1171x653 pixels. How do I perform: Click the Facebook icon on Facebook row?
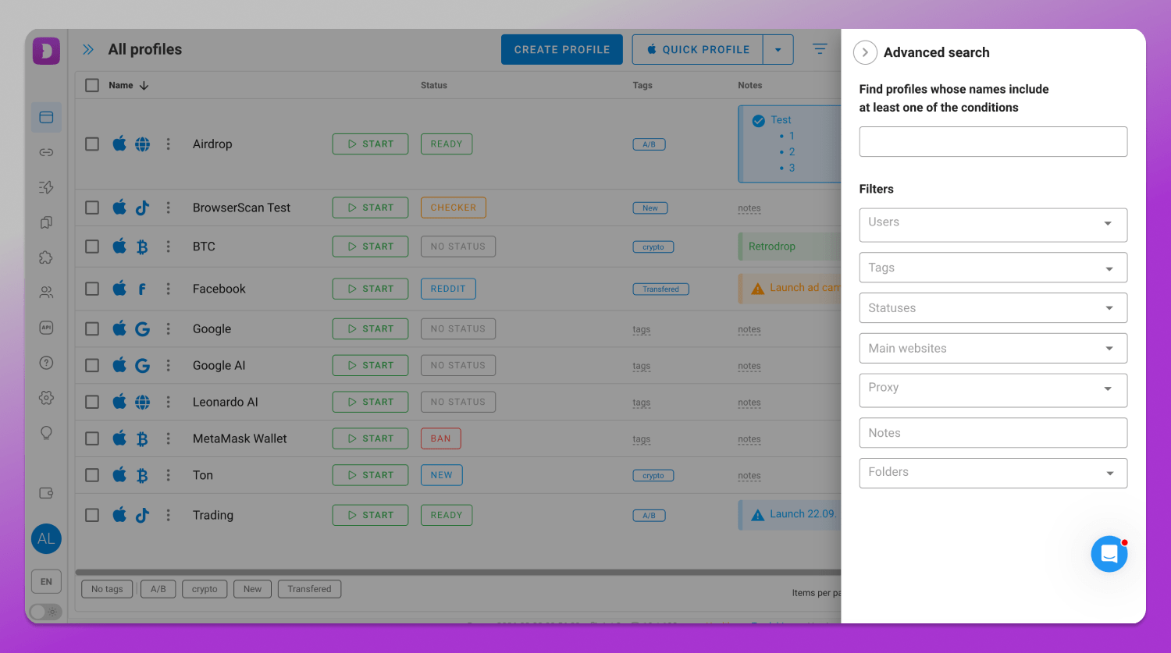142,289
